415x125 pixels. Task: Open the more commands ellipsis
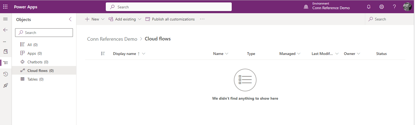(x=202, y=19)
